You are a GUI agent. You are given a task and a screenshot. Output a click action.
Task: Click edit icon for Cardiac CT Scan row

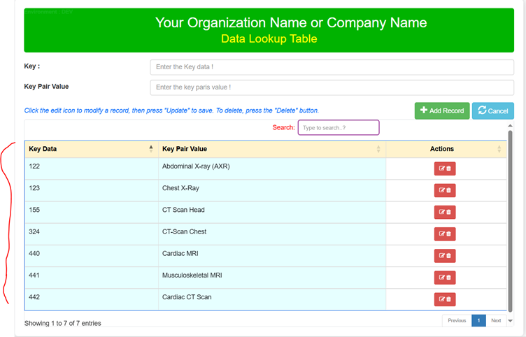click(x=441, y=299)
